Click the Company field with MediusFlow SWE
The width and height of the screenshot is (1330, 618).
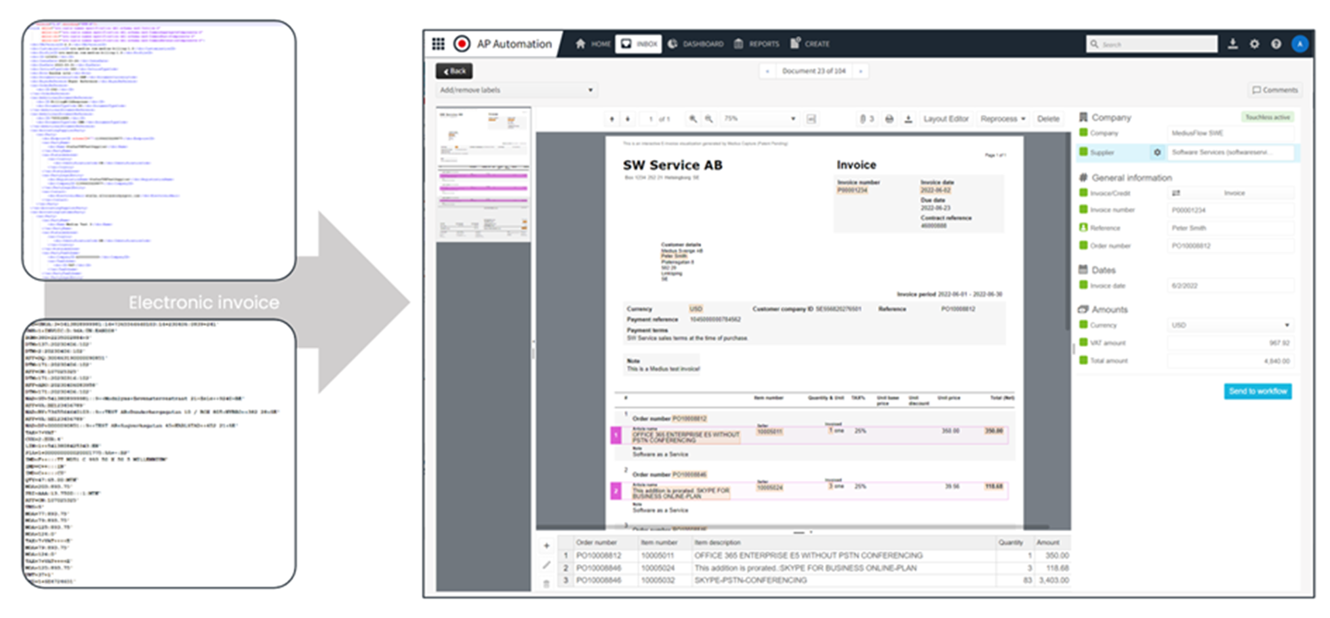[x=1230, y=133]
